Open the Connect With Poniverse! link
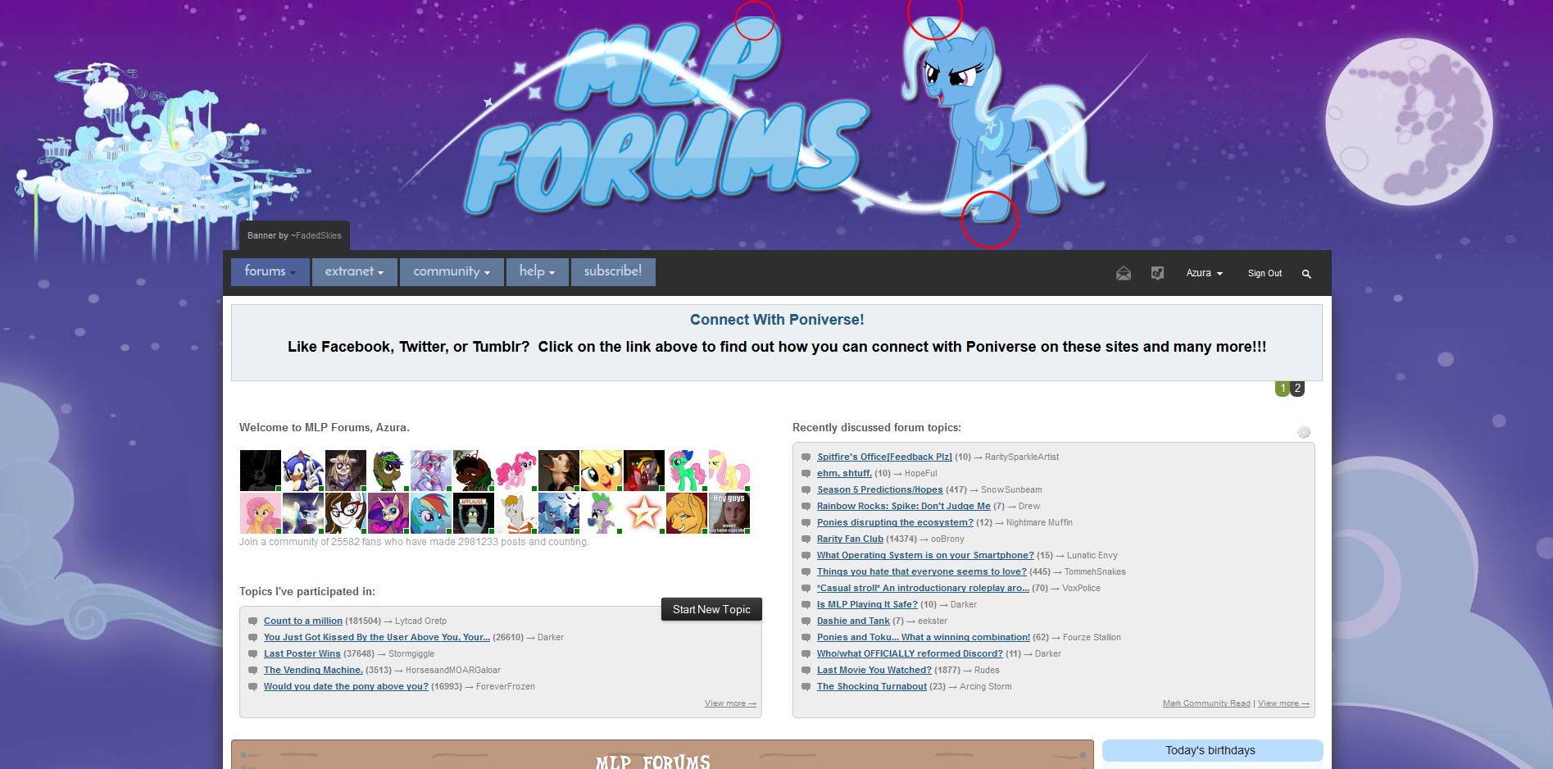Screen dimensions: 1553x769 click(777, 320)
